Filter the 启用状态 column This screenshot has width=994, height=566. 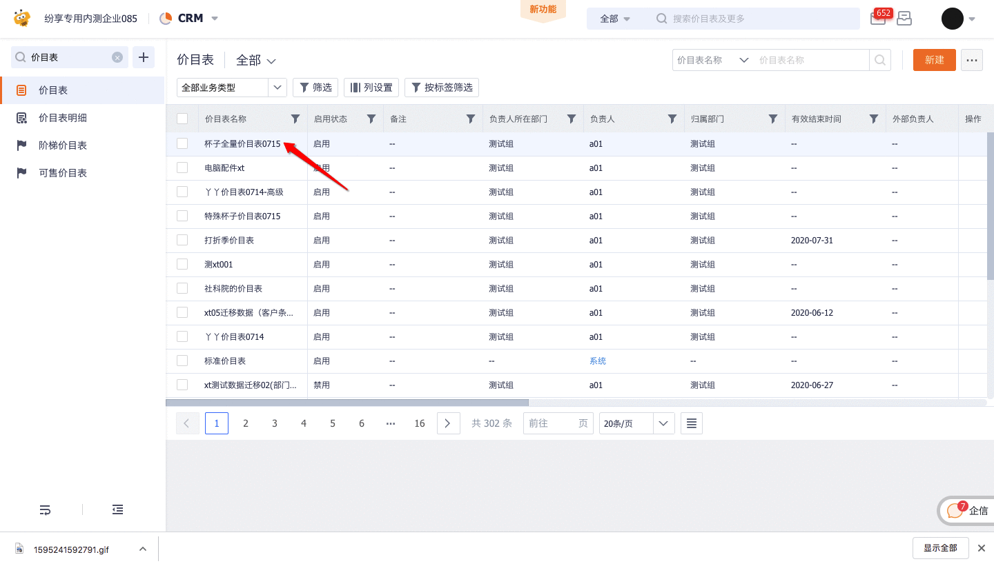point(371,119)
